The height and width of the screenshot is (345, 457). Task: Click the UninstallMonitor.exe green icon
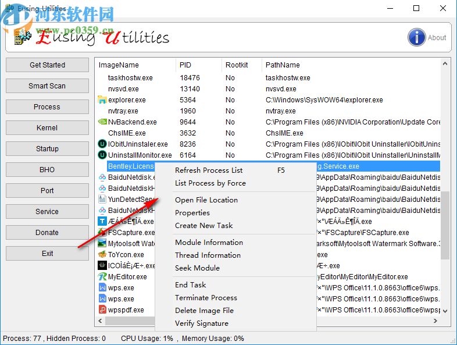pos(102,155)
